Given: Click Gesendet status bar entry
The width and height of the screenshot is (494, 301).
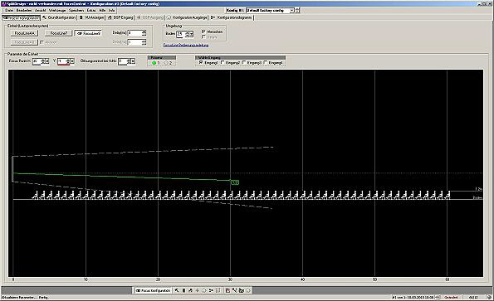Looking at the screenshot, I should pyautogui.click(x=451, y=297).
